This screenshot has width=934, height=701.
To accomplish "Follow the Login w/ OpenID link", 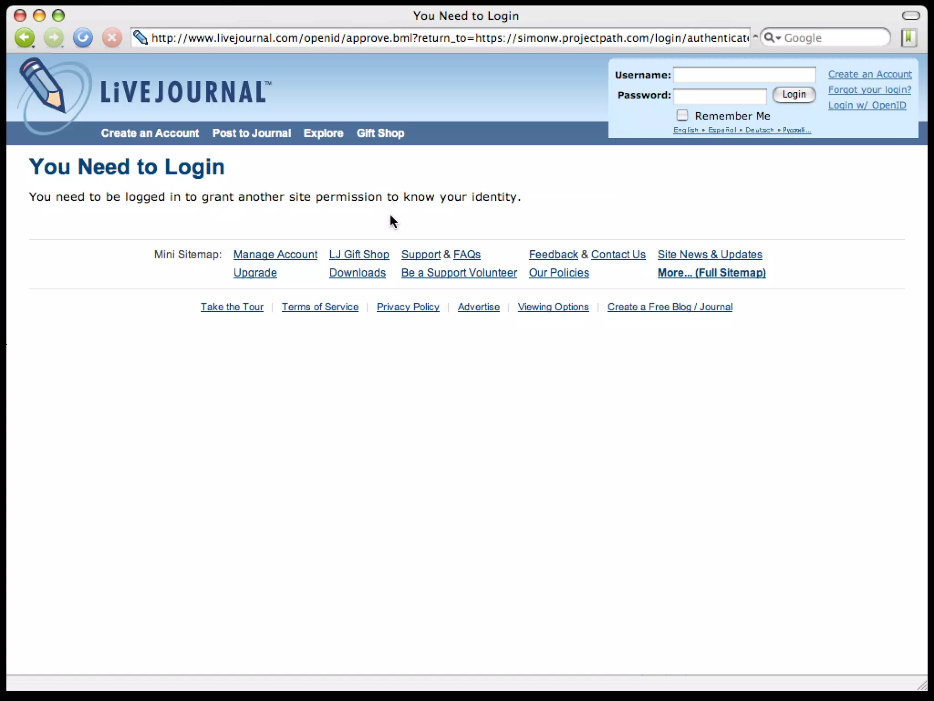I will pos(867,105).
